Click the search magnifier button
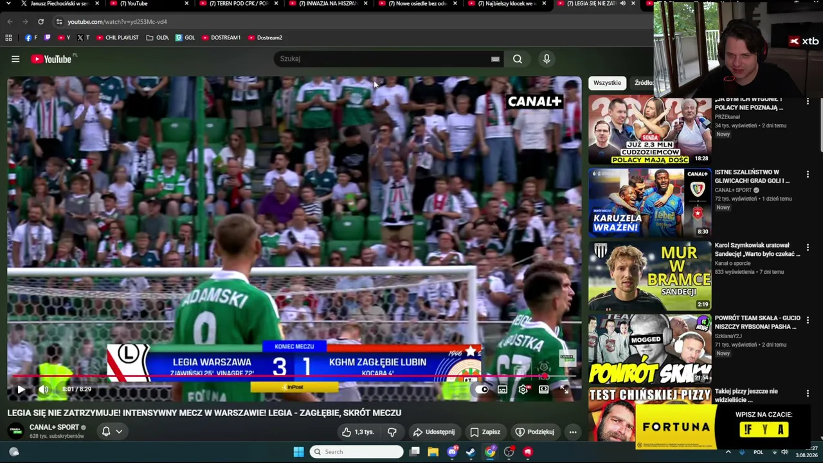The width and height of the screenshot is (823, 463). click(518, 59)
